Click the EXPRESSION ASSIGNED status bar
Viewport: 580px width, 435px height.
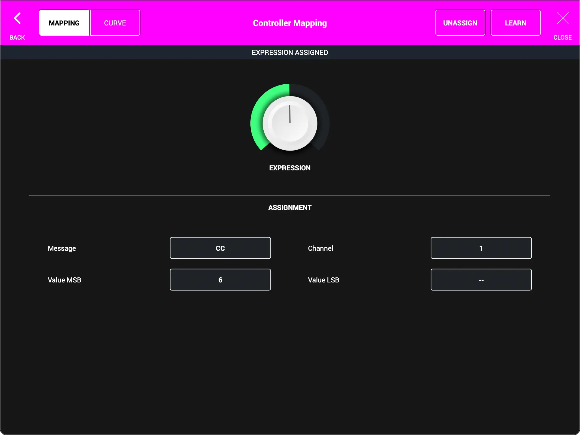pos(290,53)
